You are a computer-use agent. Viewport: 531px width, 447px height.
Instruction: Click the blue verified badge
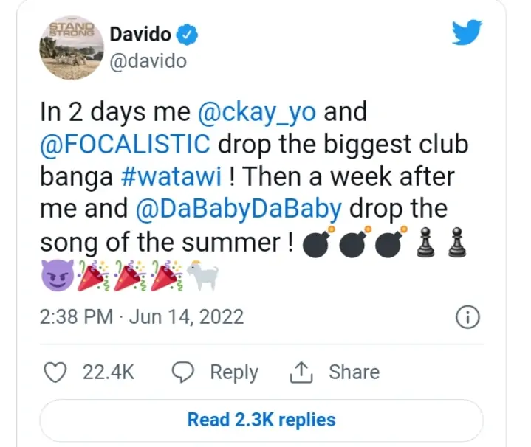point(188,34)
